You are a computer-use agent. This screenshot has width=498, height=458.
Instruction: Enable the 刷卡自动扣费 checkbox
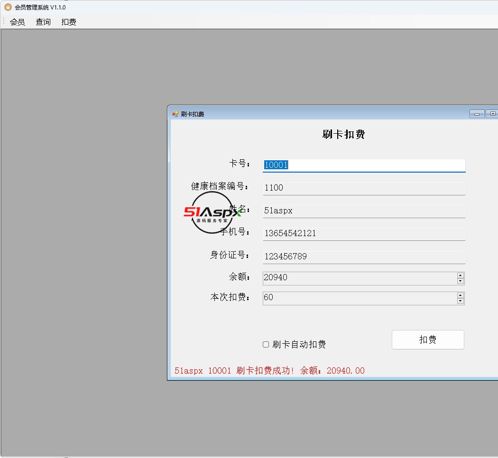coord(266,344)
